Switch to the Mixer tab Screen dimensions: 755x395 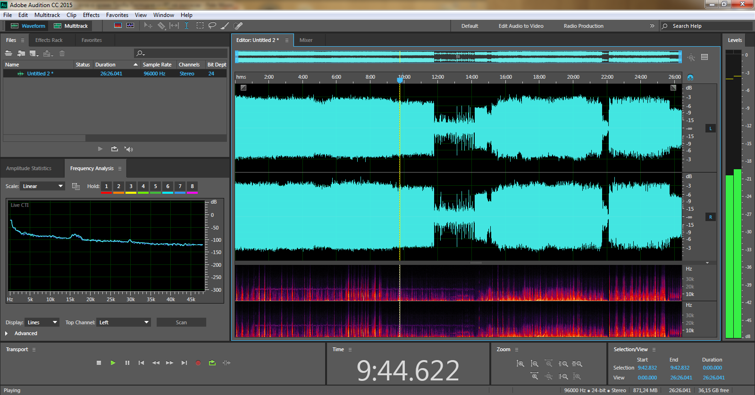(x=306, y=40)
